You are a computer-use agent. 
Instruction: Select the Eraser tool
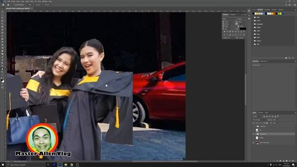coord(2,45)
